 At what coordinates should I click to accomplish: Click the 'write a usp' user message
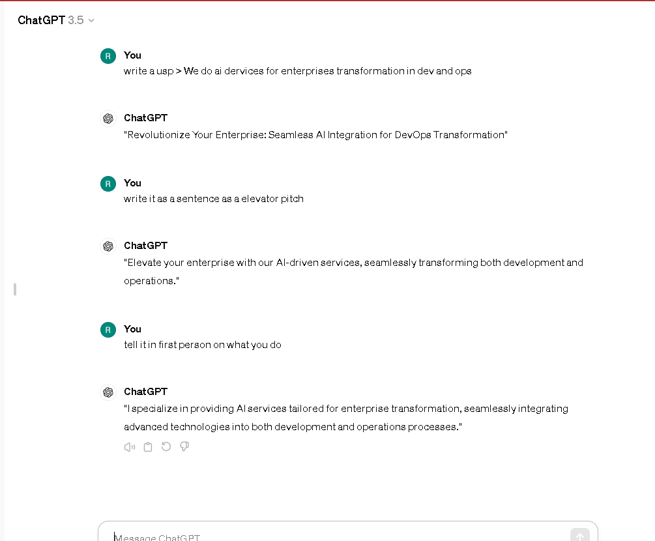[297, 71]
